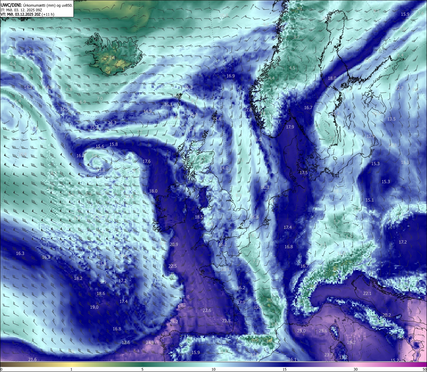Click the 6.5 value west of Iceland

pos(13,63)
